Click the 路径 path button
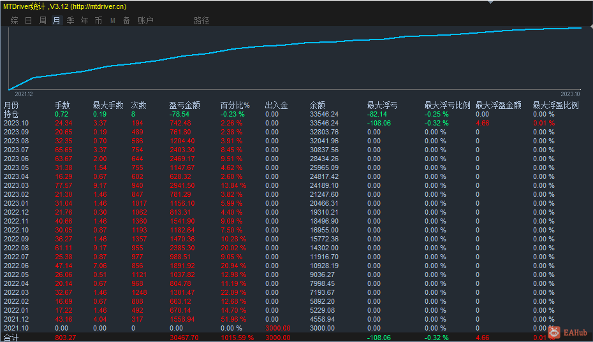Image resolution: width=593 pixels, height=342 pixels. click(x=201, y=20)
